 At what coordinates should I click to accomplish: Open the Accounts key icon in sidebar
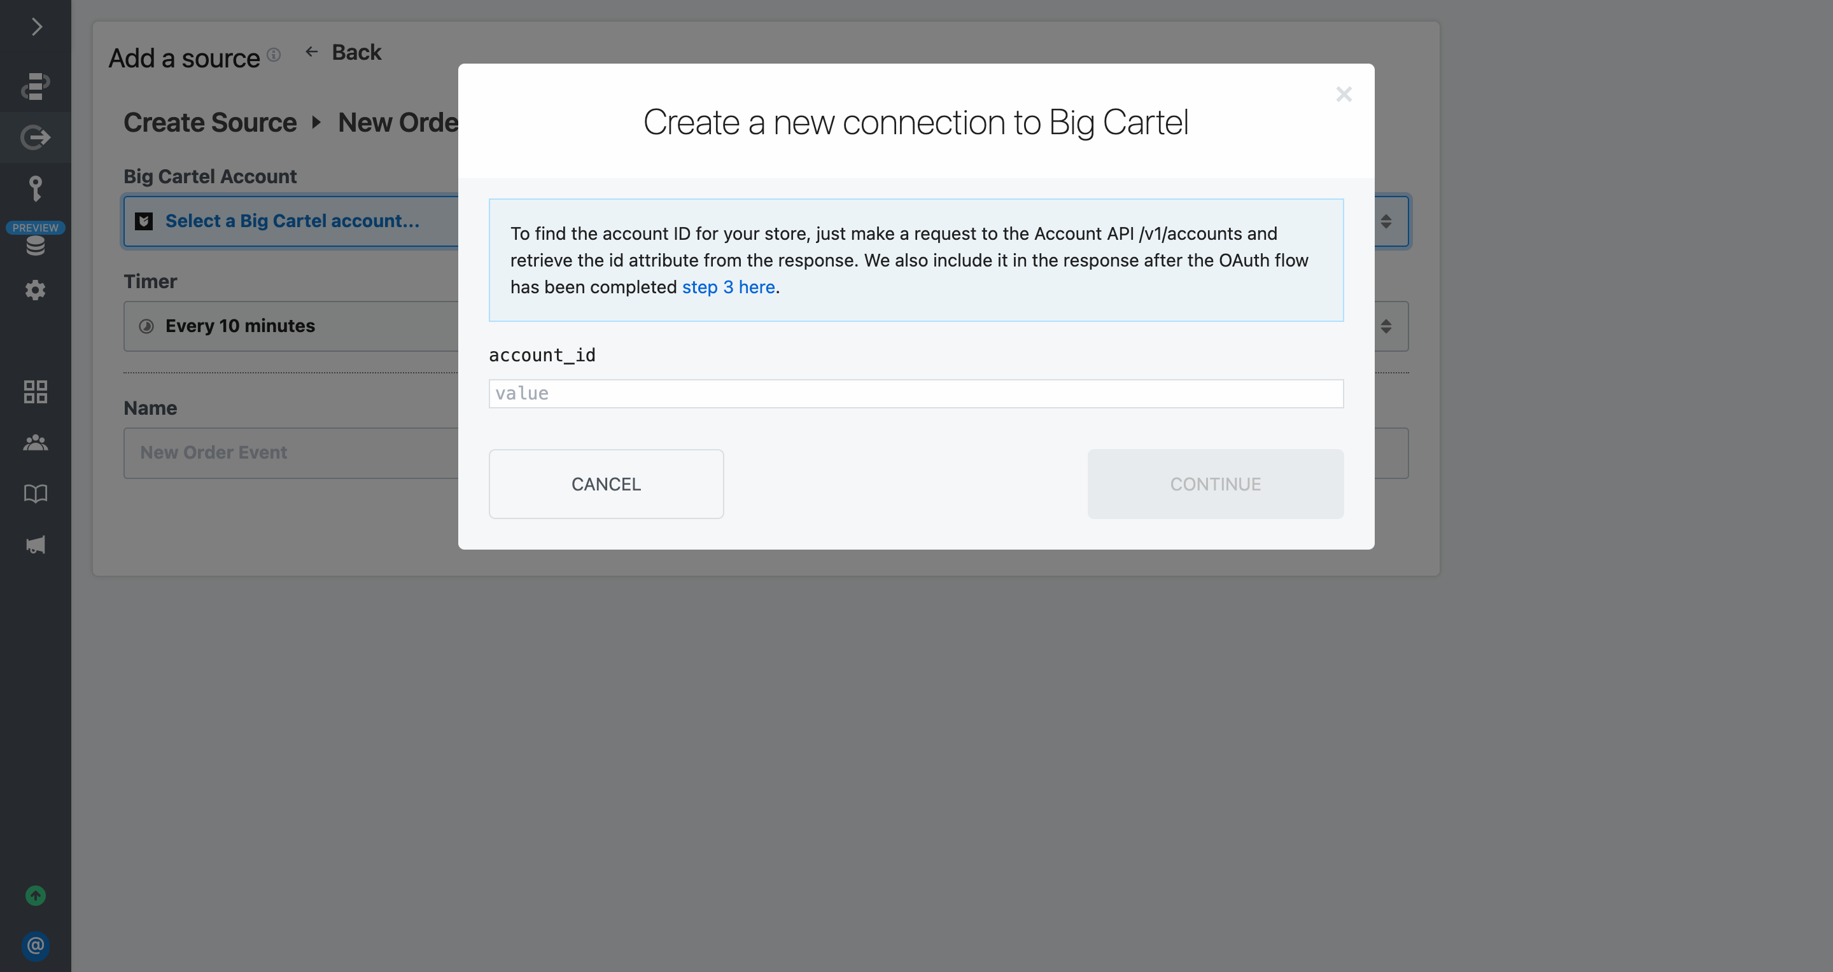click(x=36, y=189)
